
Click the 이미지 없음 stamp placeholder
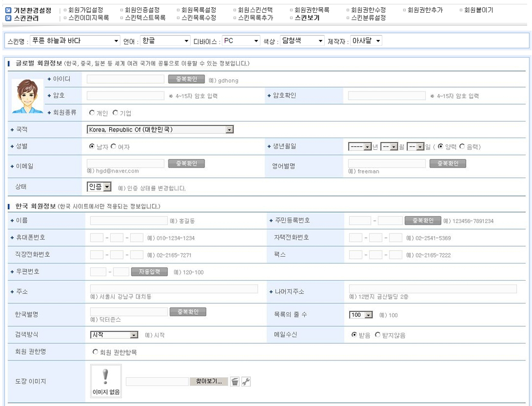[x=106, y=382]
